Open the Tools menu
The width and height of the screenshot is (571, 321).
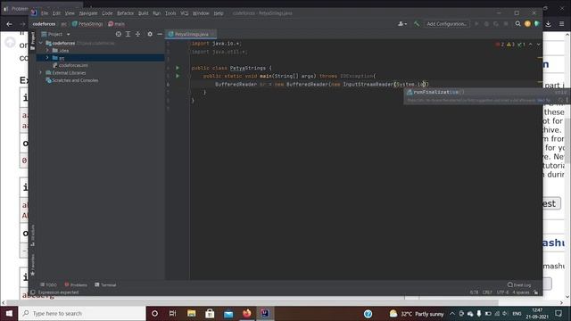point(170,13)
